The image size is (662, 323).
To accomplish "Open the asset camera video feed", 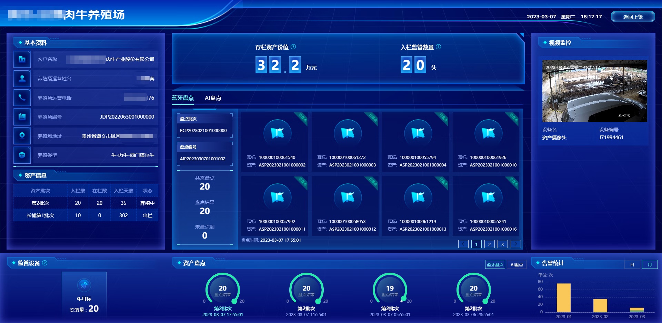I will pos(594,91).
